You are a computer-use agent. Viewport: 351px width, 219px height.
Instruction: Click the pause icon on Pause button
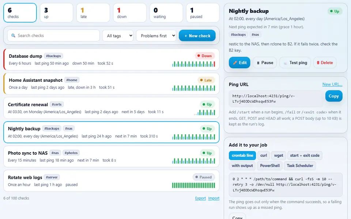click(258, 63)
